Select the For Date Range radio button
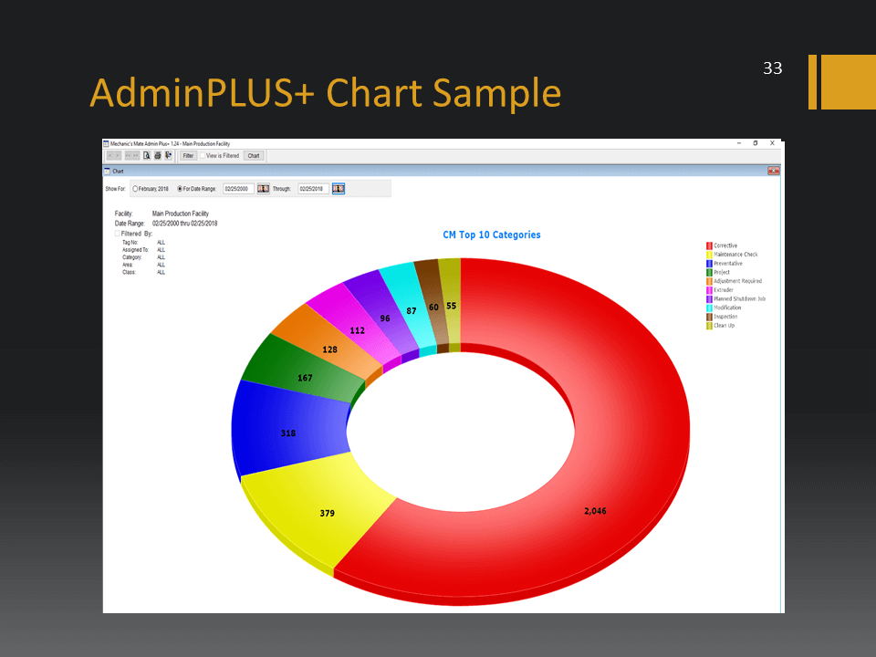Viewport: 876px width, 657px height. (180, 189)
